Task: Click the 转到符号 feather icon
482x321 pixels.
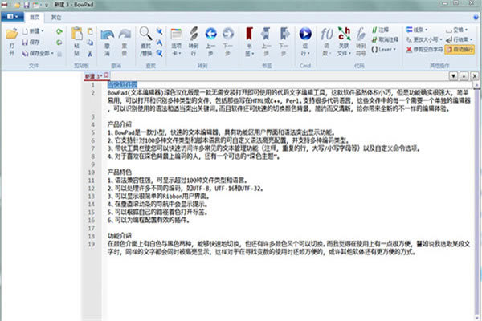Action: [x=361, y=41]
